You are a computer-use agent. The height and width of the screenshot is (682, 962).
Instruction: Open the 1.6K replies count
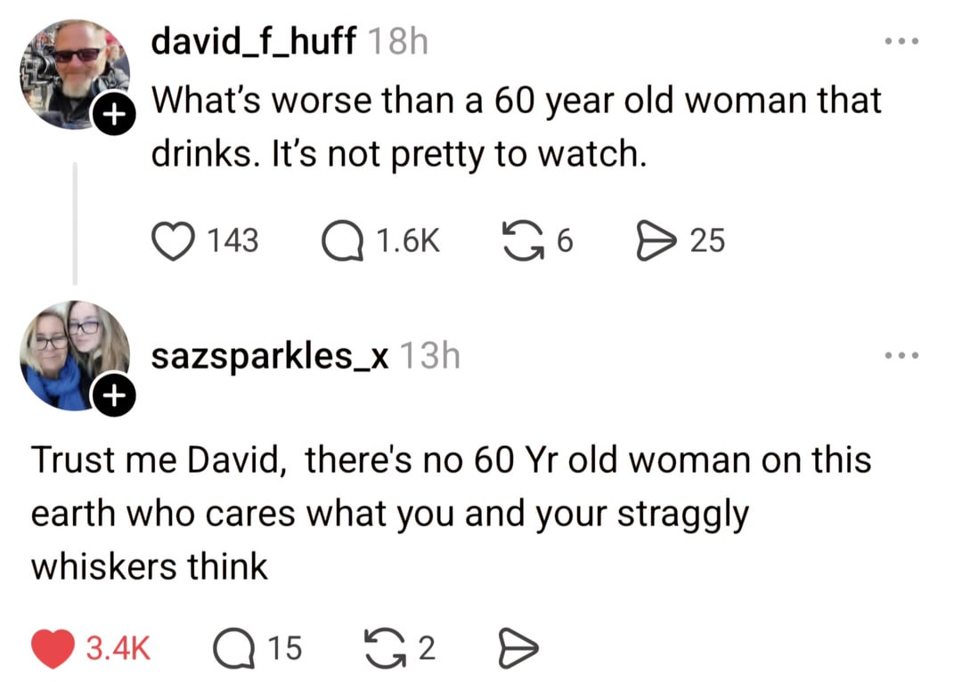coord(408,240)
